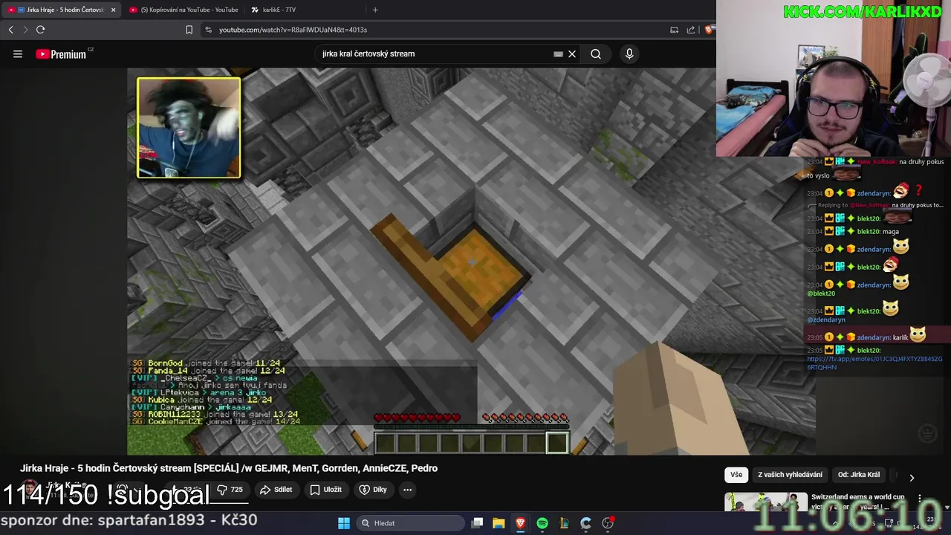
Task: Open Task View on taskbar
Action: 477,523
